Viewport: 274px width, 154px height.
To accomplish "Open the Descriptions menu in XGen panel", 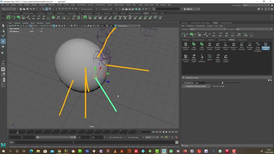I will (x=200, y=26).
